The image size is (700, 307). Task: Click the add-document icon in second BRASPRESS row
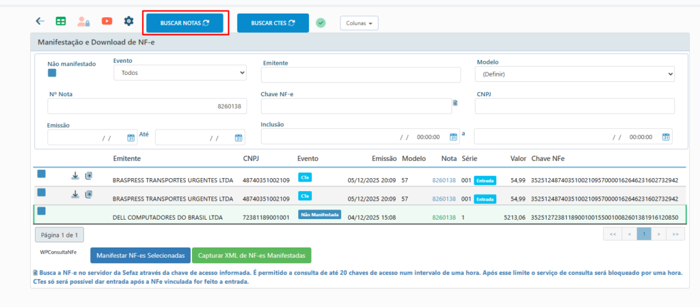click(89, 194)
